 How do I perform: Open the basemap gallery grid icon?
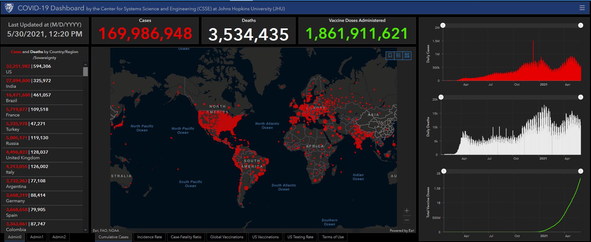pyautogui.click(x=407, y=56)
